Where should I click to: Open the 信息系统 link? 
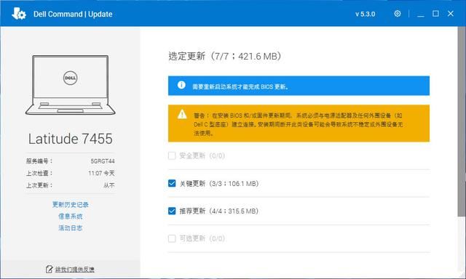pyautogui.click(x=71, y=216)
